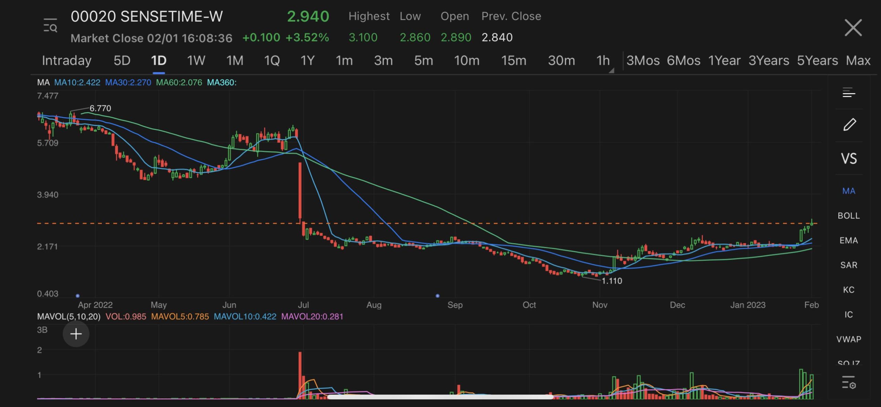This screenshot has height=407, width=881.
Task: Tap the blue event dot near Sep
Action: [437, 296]
